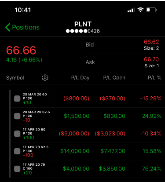Image resolution: width=165 pixels, height=182 pixels.
Task: Tap the Bid price 66.62
Action: coord(151,42)
